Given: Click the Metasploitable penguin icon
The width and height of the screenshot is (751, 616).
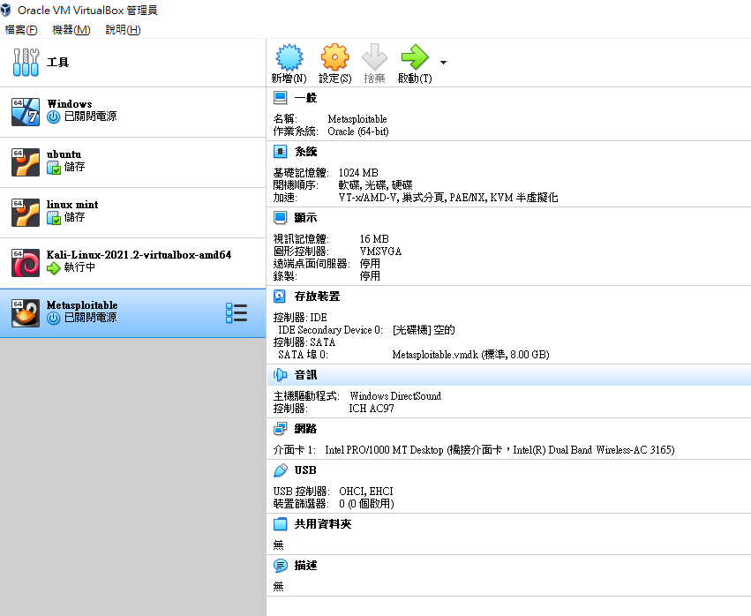Looking at the screenshot, I should [26, 313].
